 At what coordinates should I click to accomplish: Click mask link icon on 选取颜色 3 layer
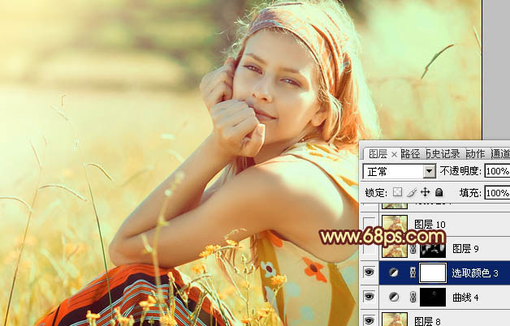click(x=413, y=272)
